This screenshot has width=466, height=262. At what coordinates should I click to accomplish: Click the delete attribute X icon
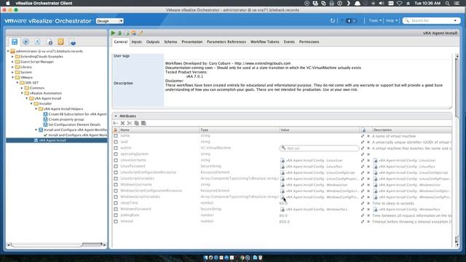tap(122, 123)
